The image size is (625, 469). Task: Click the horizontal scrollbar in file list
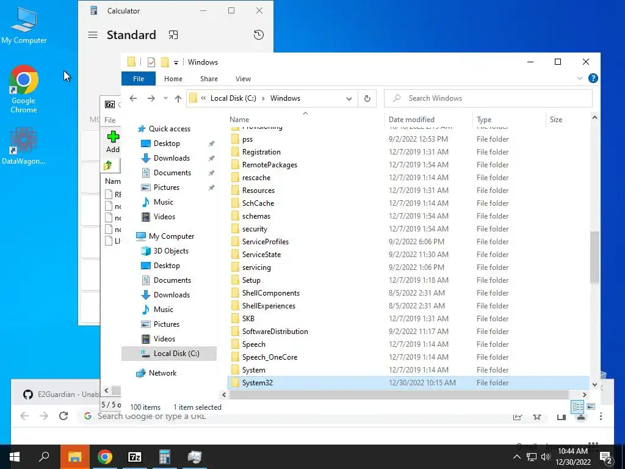[x=399, y=394]
